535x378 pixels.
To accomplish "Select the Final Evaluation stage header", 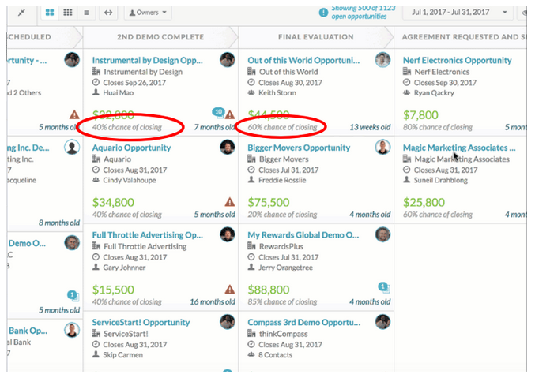I will (316, 37).
